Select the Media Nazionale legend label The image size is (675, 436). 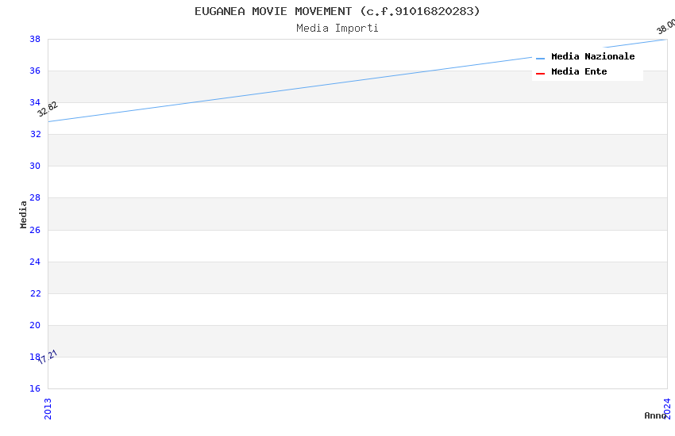tap(592, 57)
